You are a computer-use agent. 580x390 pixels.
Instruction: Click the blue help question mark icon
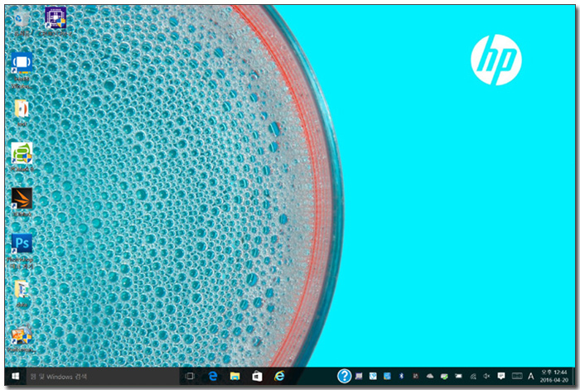[345, 376]
